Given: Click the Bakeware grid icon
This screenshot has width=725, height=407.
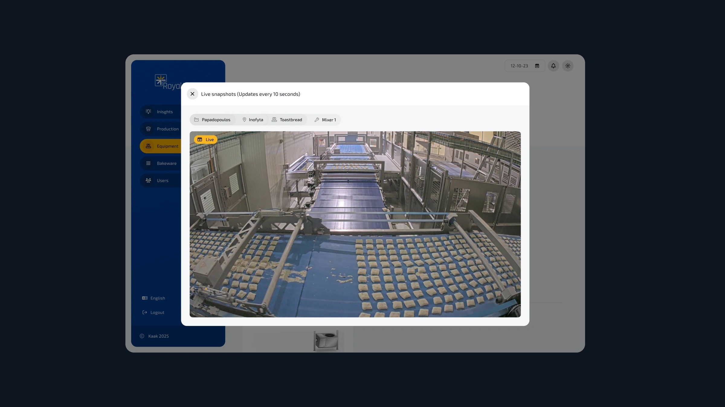Looking at the screenshot, I should tap(148, 163).
